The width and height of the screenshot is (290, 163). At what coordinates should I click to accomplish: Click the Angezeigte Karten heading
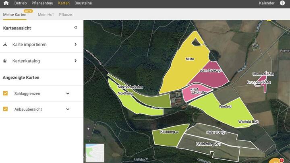[21, 78]
